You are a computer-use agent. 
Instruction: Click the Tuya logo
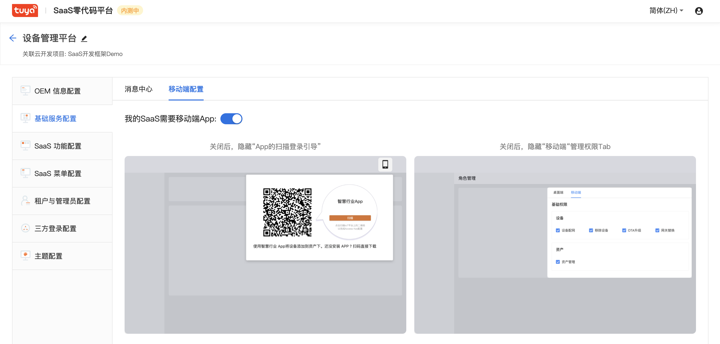(25, 10)
